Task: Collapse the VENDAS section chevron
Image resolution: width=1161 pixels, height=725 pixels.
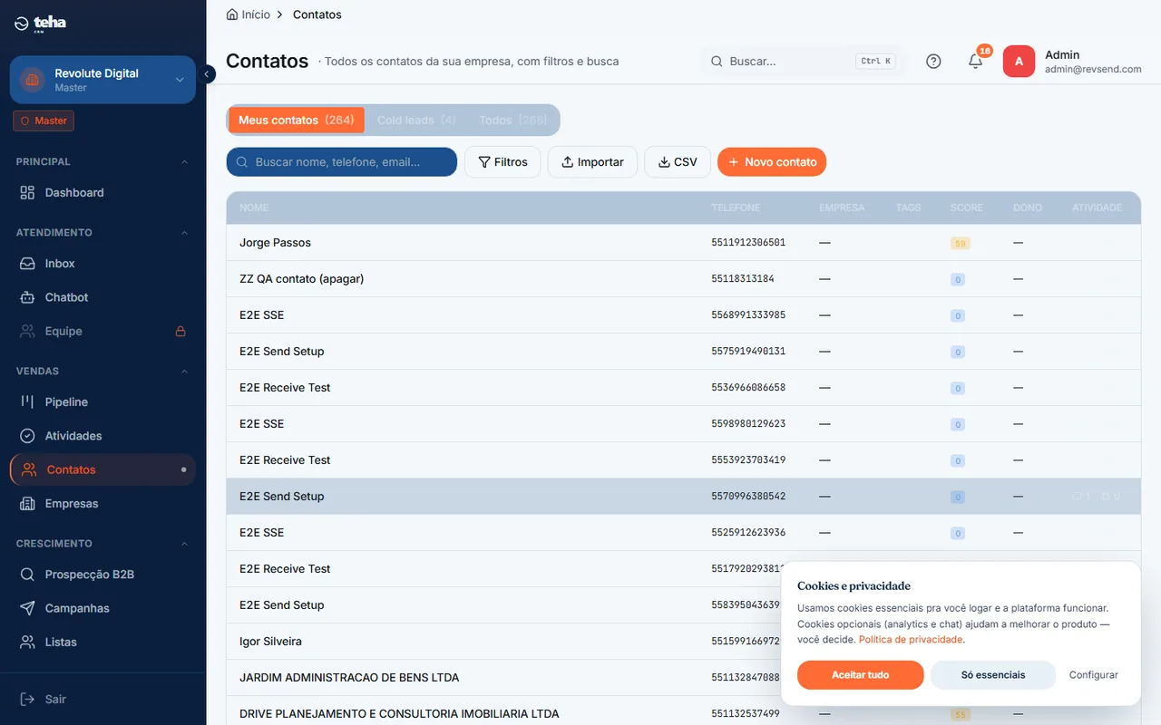Action: (185, 372)
